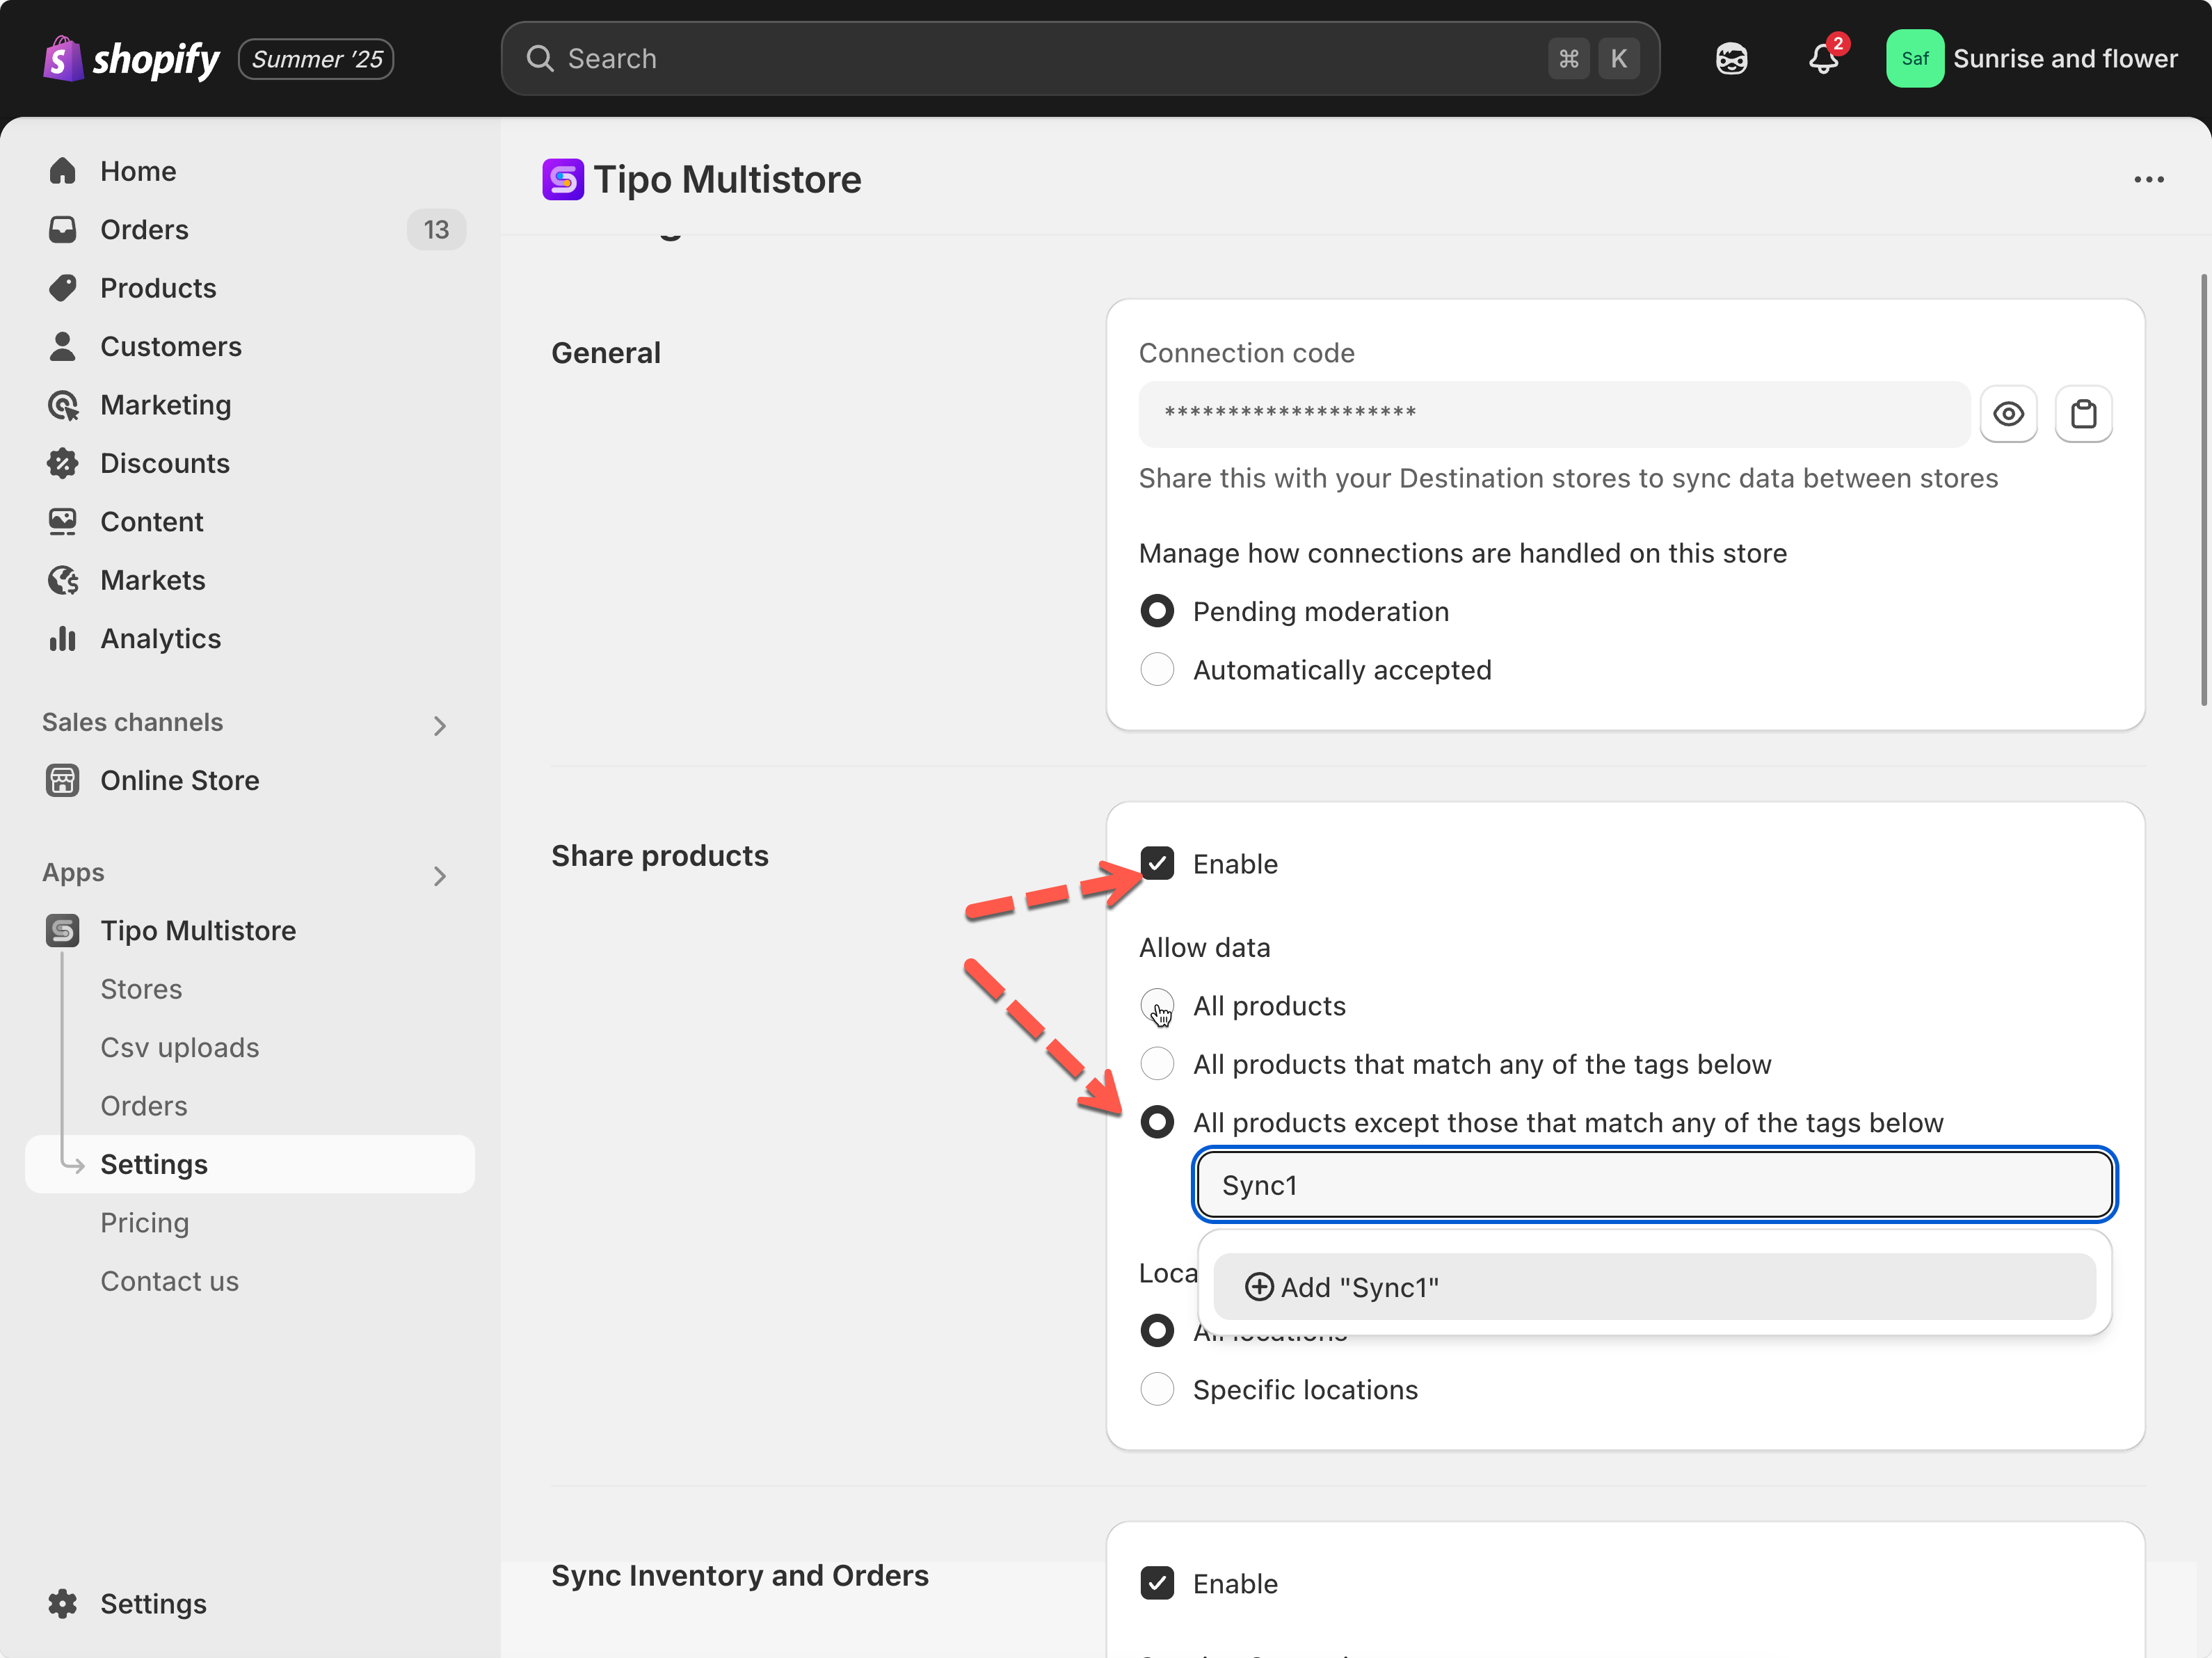Choose All products radio option

1157,1005
